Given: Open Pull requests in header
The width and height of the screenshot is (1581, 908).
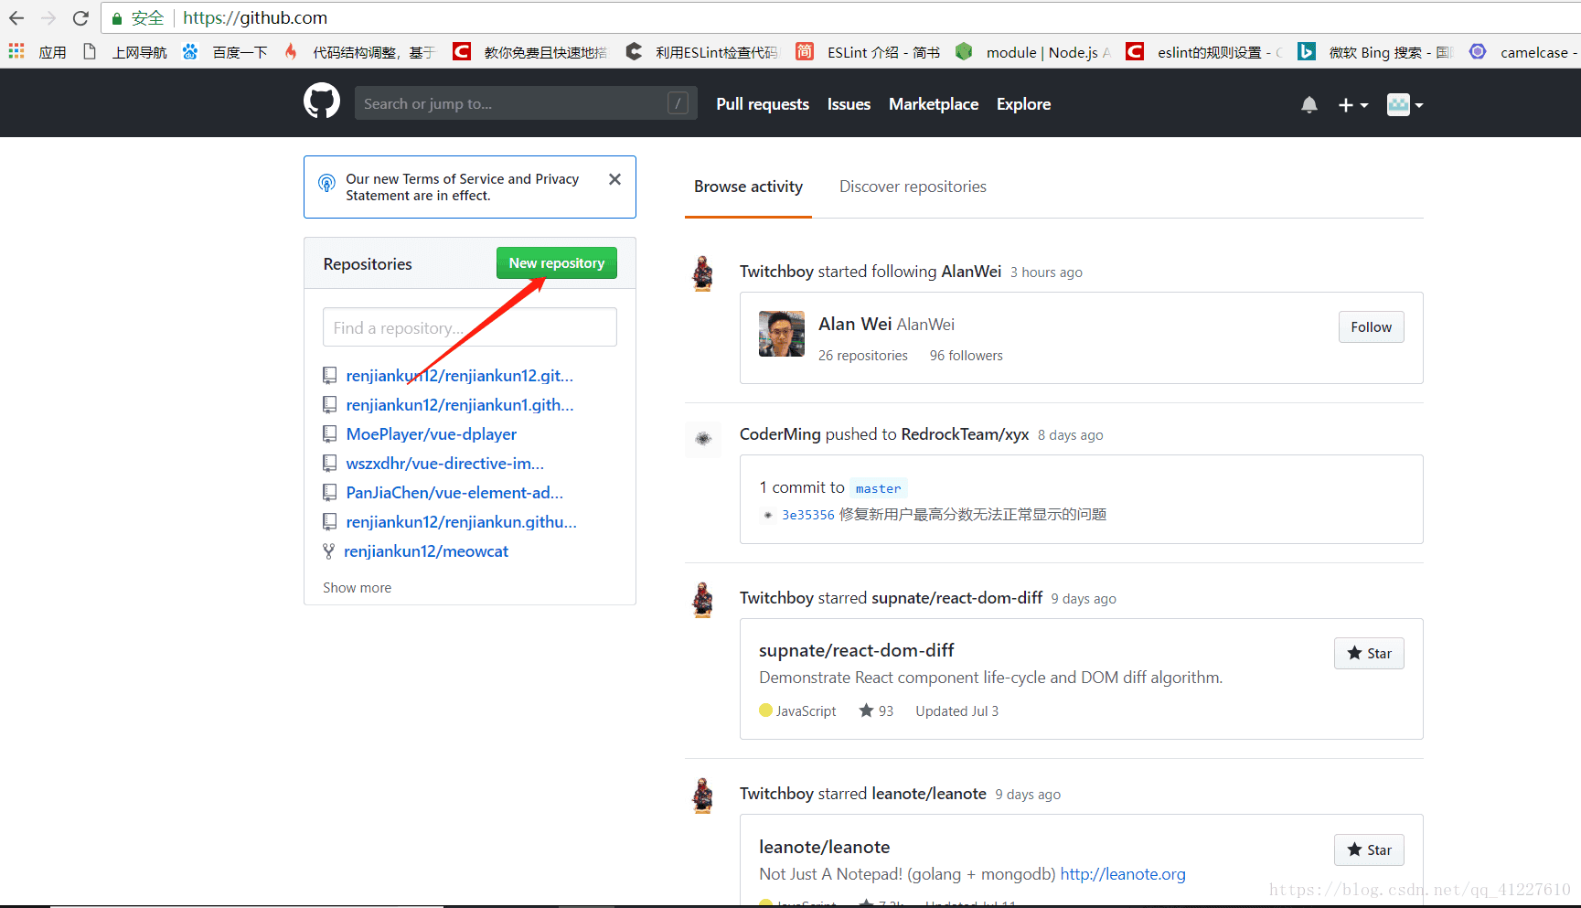Looking at the screenshot, I should 763,104.
